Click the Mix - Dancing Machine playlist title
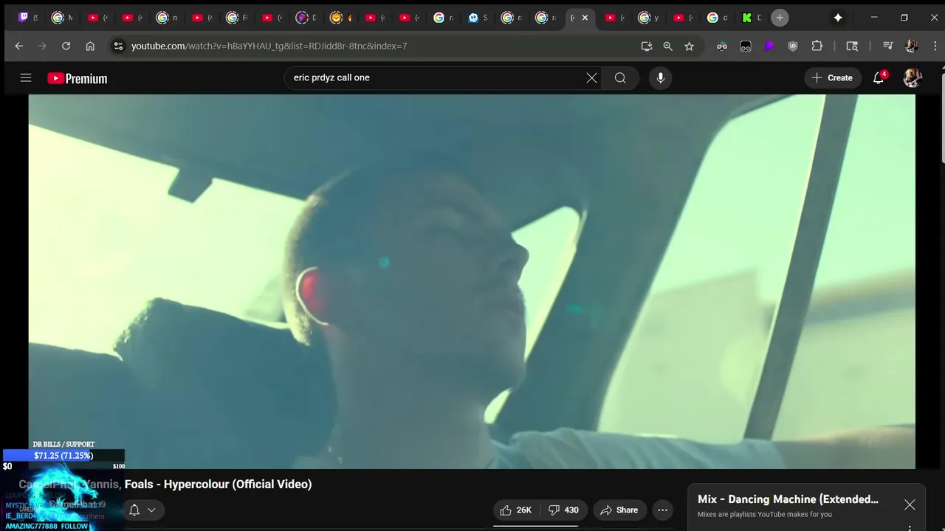Image resolution: width=945 pixels, height=531 pixels. coord(788,499)
